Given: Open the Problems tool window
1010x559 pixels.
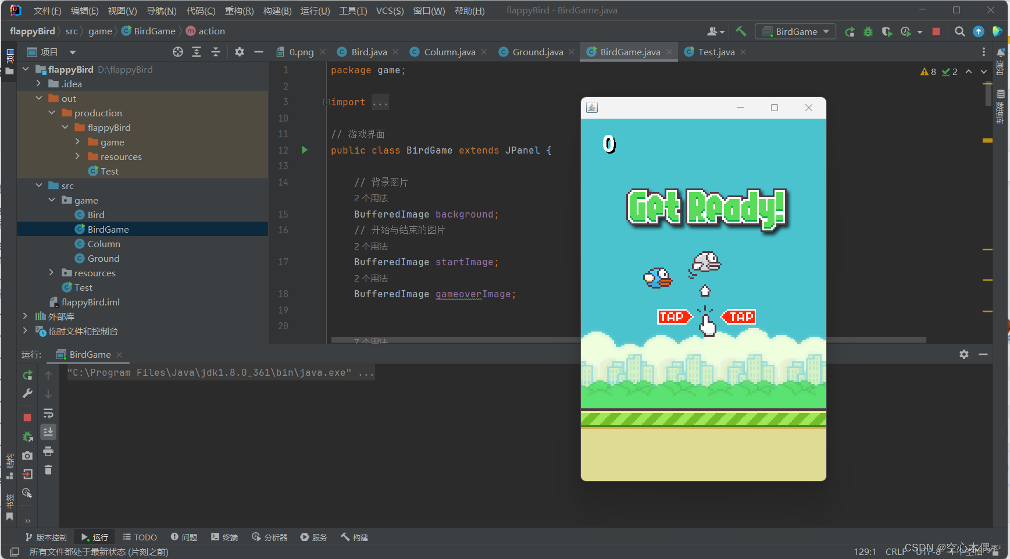Looking at the screenshot, I should [184, 537].
